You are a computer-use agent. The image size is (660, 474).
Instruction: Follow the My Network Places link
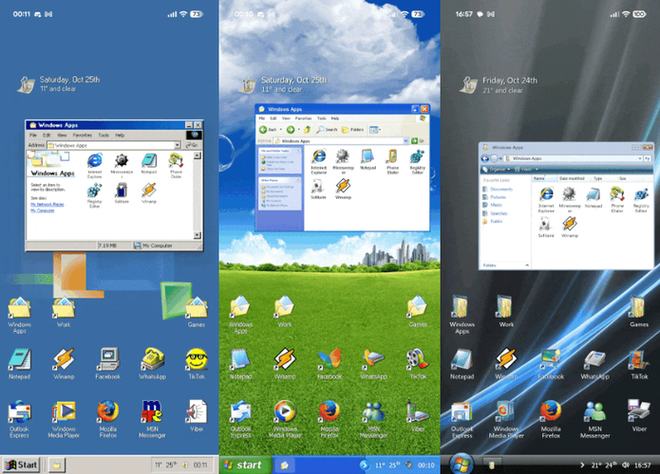(x=47, y=203)
